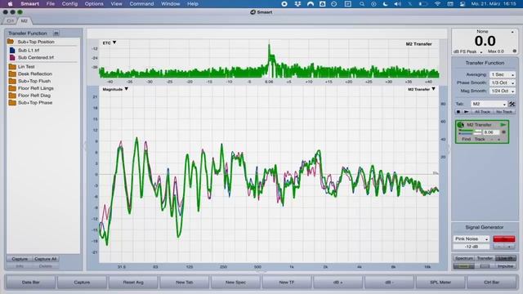Screen dimensions: 523x294
Task: Click the dB + button
Action: (x=337, y=283)
